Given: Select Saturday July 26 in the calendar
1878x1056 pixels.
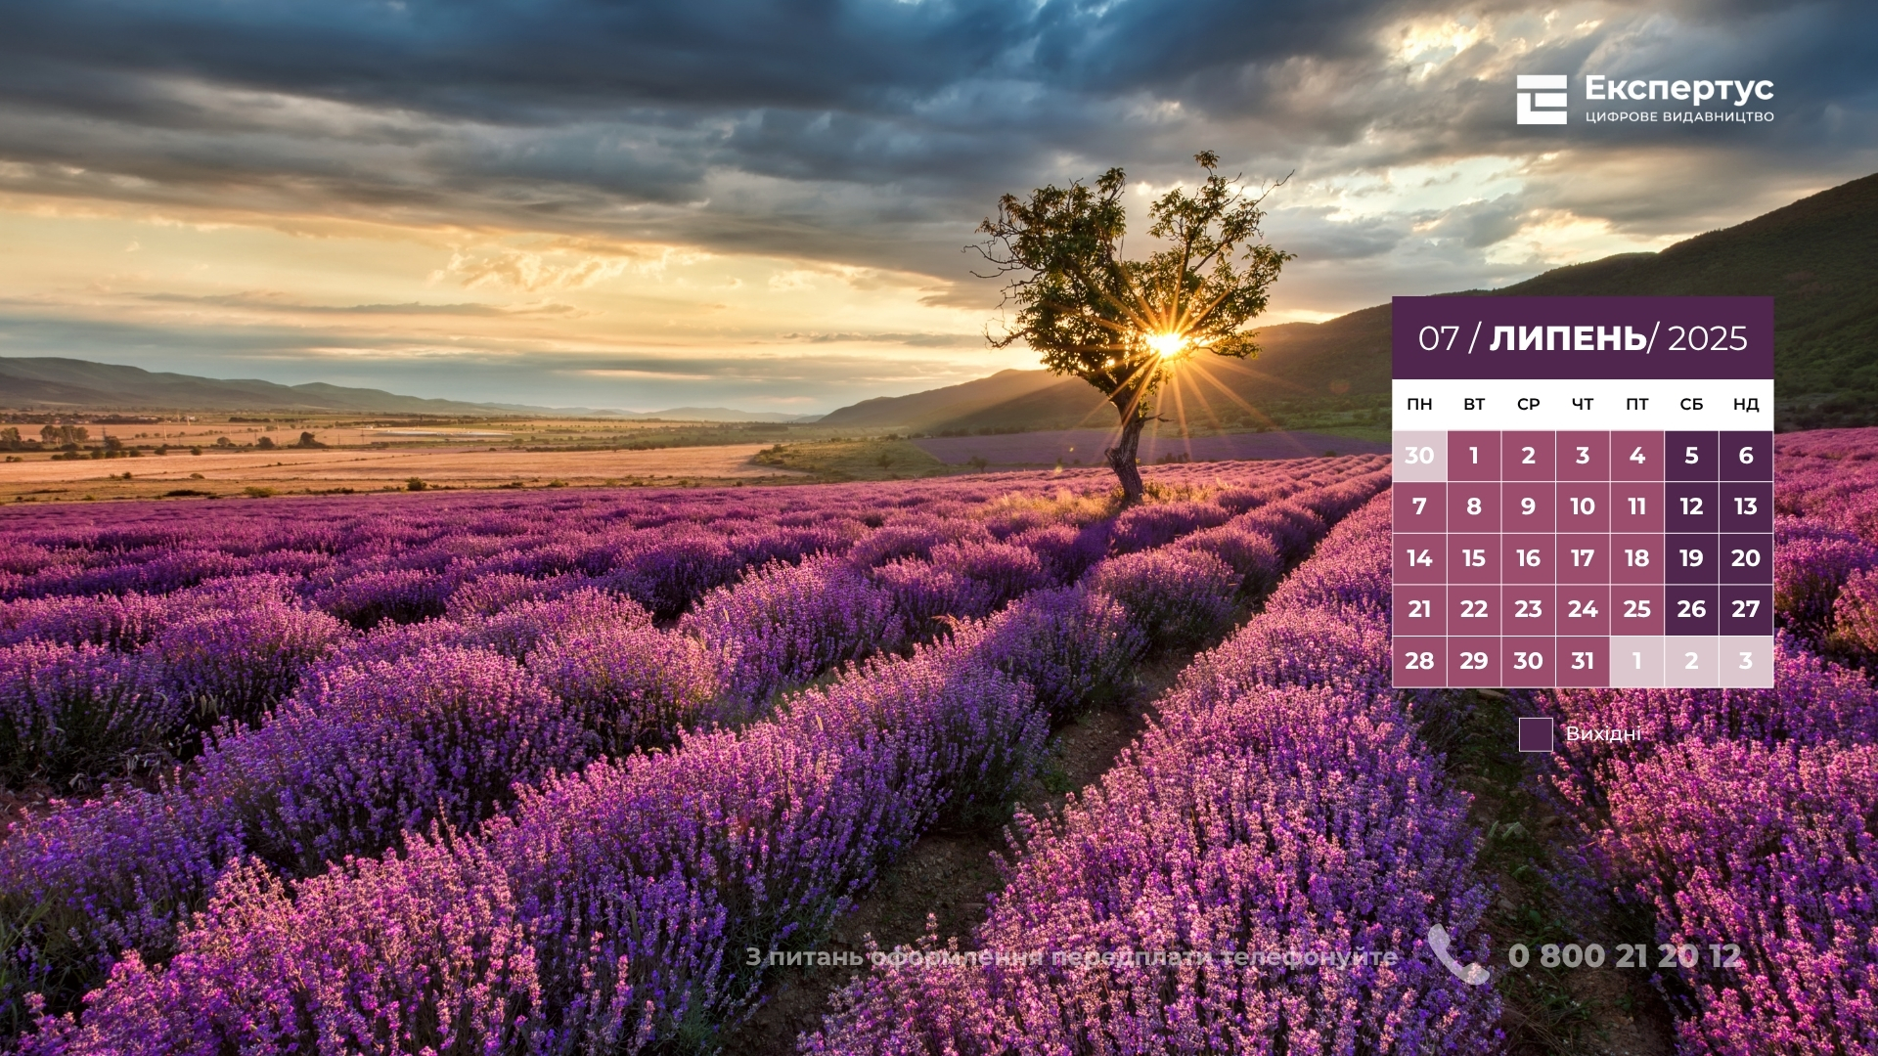Looking at the screenshot, I should click(1691, 609).
